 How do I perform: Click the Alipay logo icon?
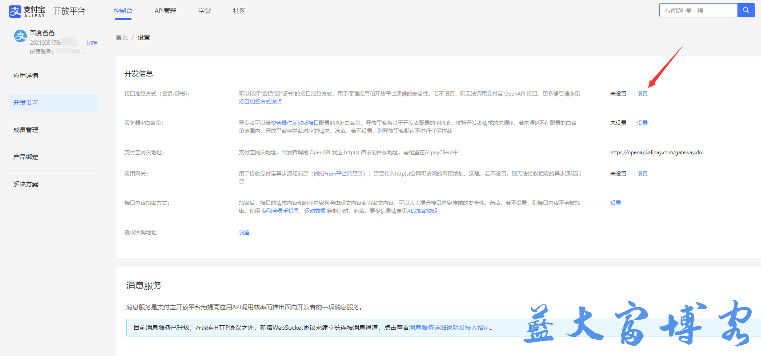pos(15,11)
